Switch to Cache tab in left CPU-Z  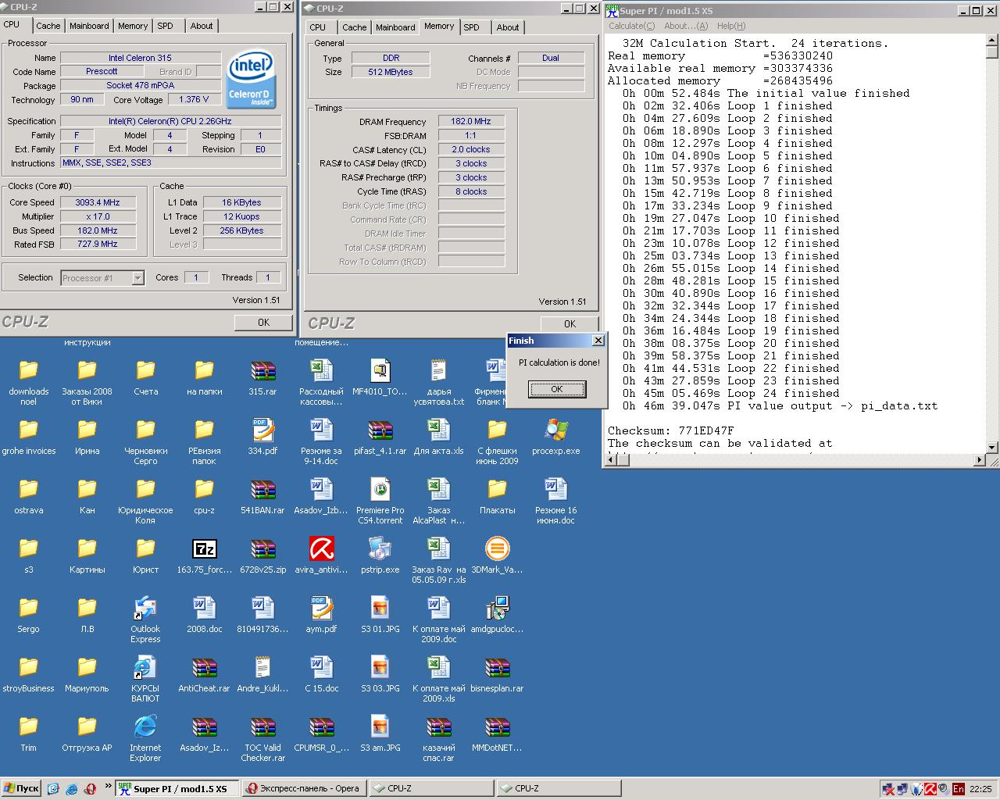pyautogui.click(x=48, y=26)
